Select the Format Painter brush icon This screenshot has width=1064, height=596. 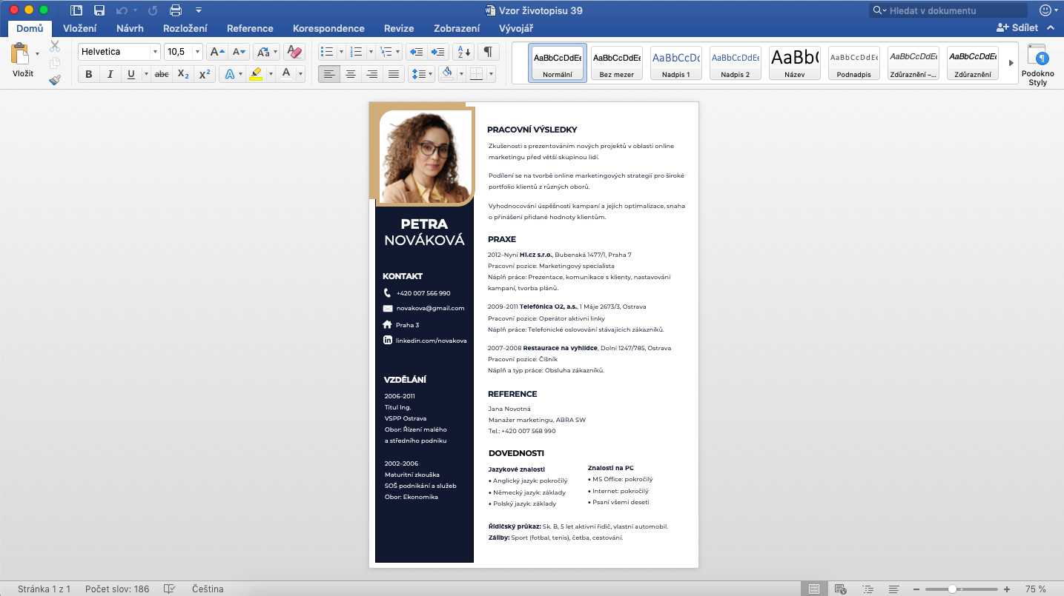click(55, 80)
